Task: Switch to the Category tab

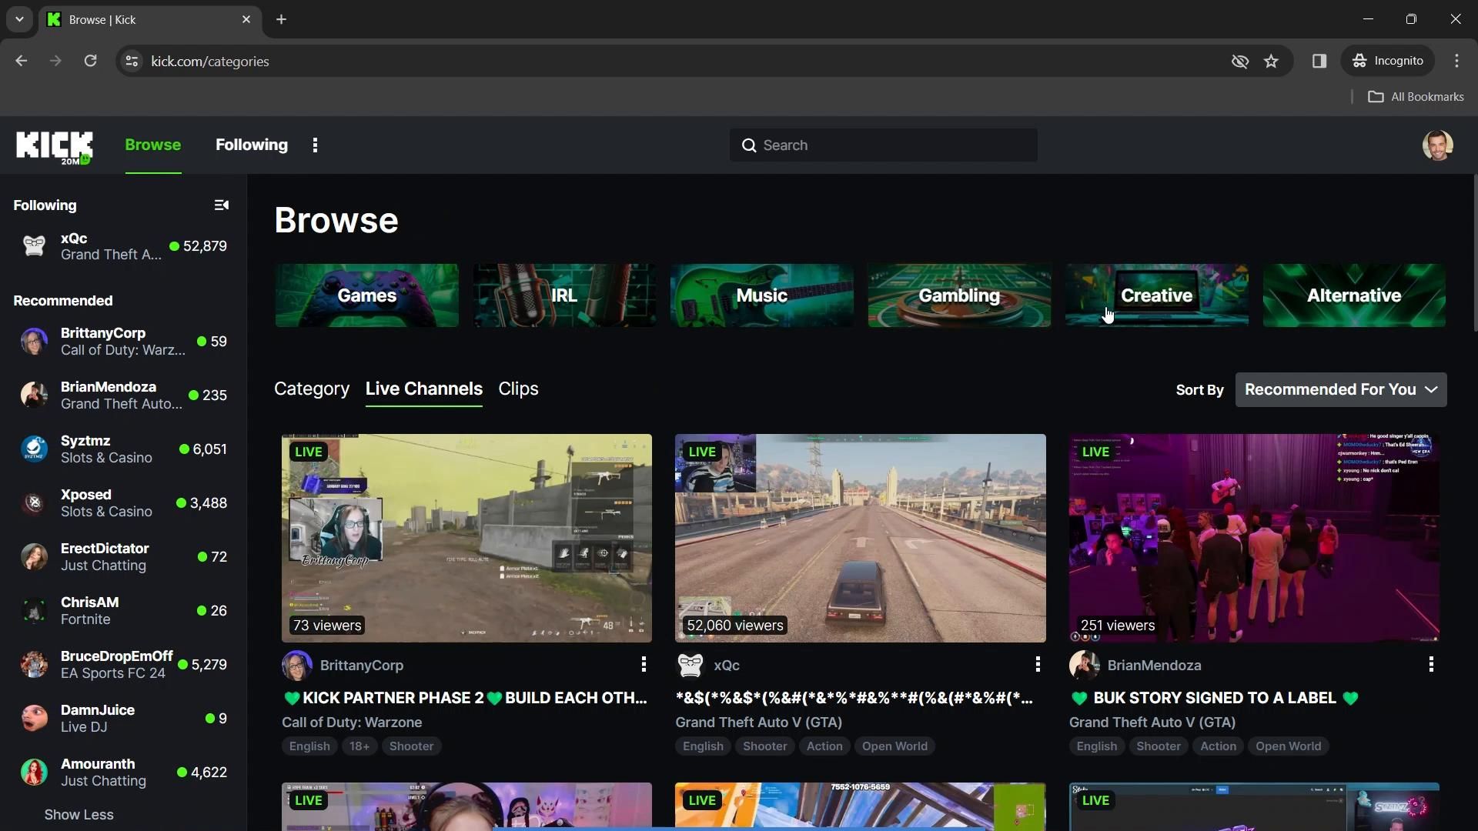Action: click(x=311, y=389)
